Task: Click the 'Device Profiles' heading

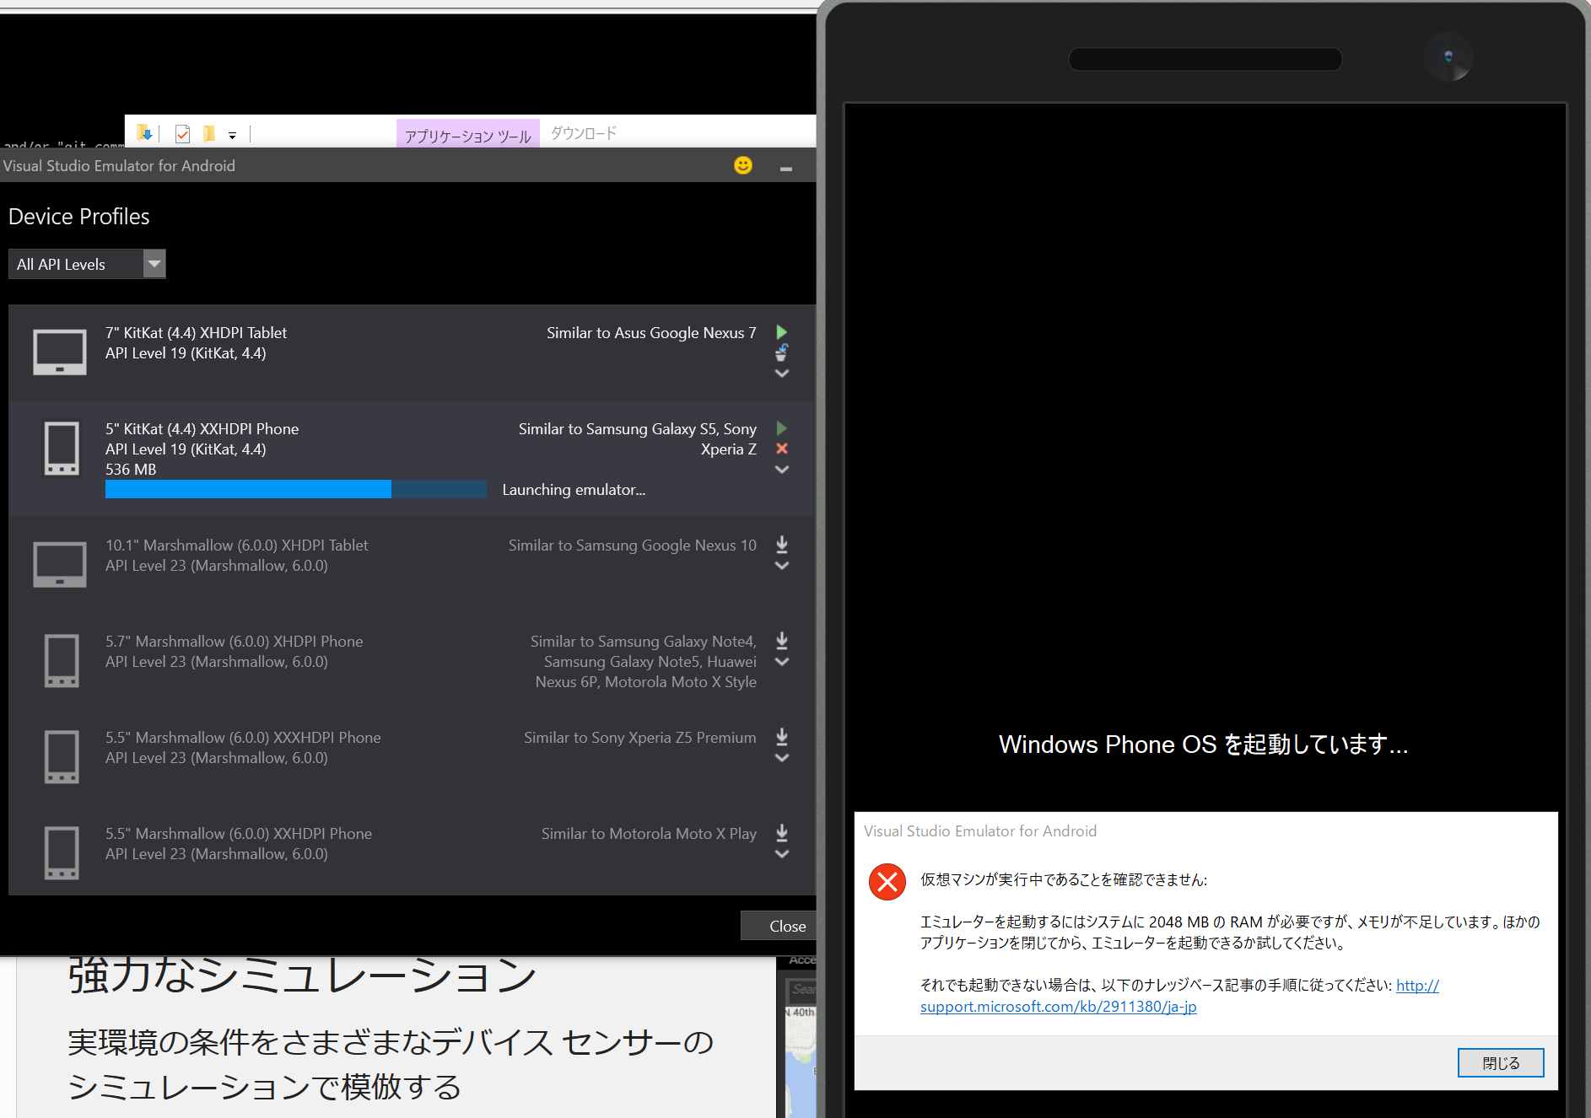Action: tap(78, 217)
